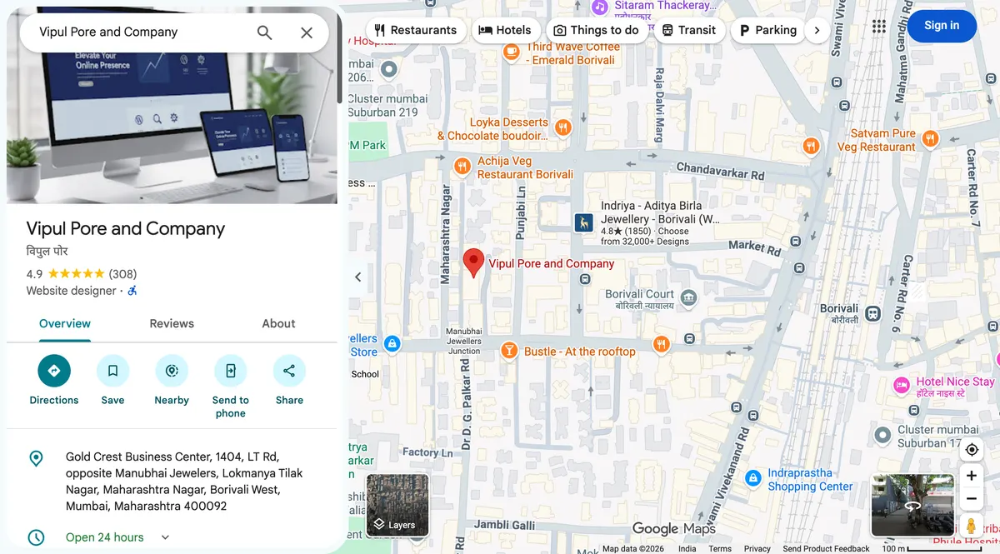Click the Chandavarkar Rd map label

tap(720, 171)
